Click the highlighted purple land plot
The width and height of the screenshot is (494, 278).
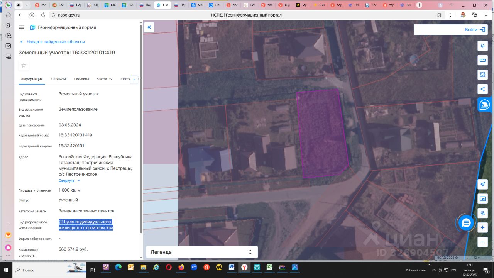[x=322, y=133]
